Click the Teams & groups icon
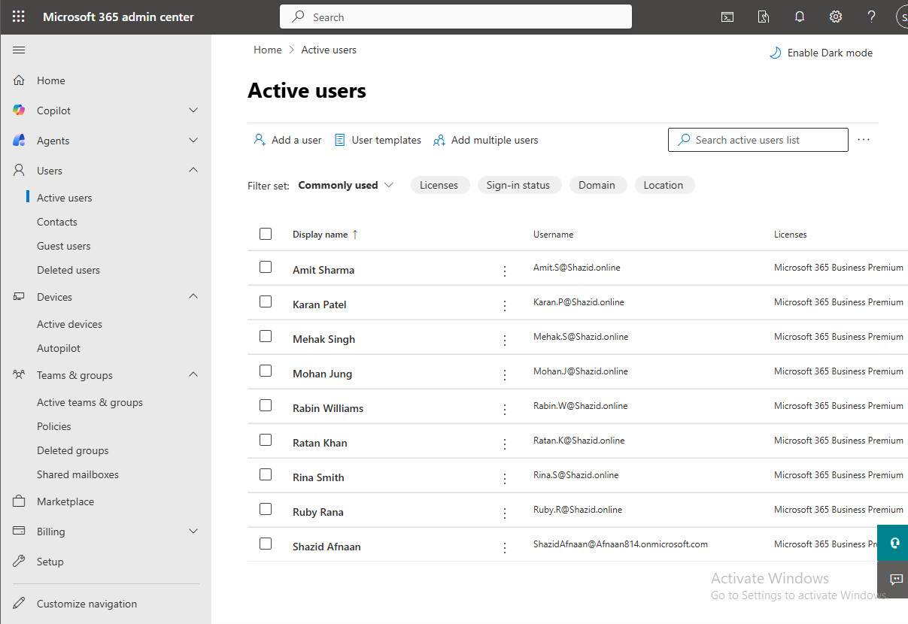The height and width of the screenshot is (624, 908). point(20,375)
